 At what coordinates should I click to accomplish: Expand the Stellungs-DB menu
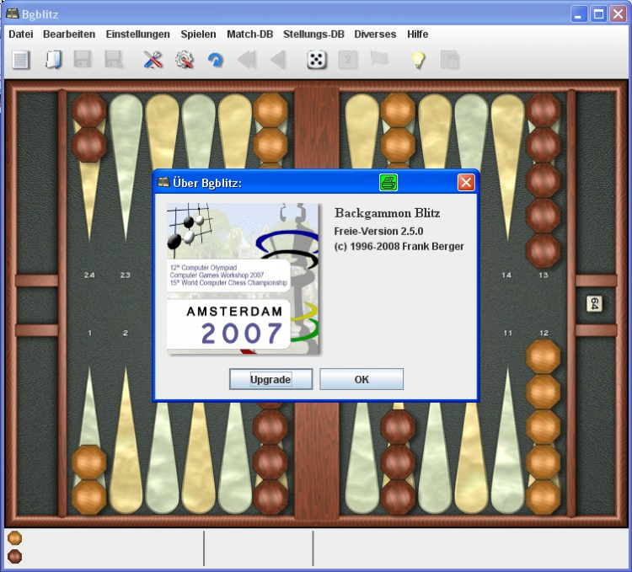coord(313,35)
